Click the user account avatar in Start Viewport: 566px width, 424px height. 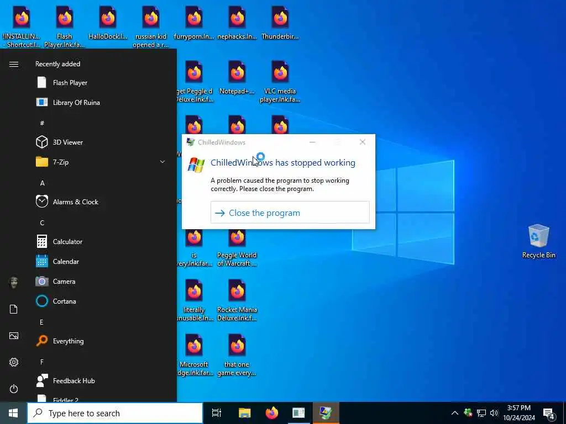point(14,282)
